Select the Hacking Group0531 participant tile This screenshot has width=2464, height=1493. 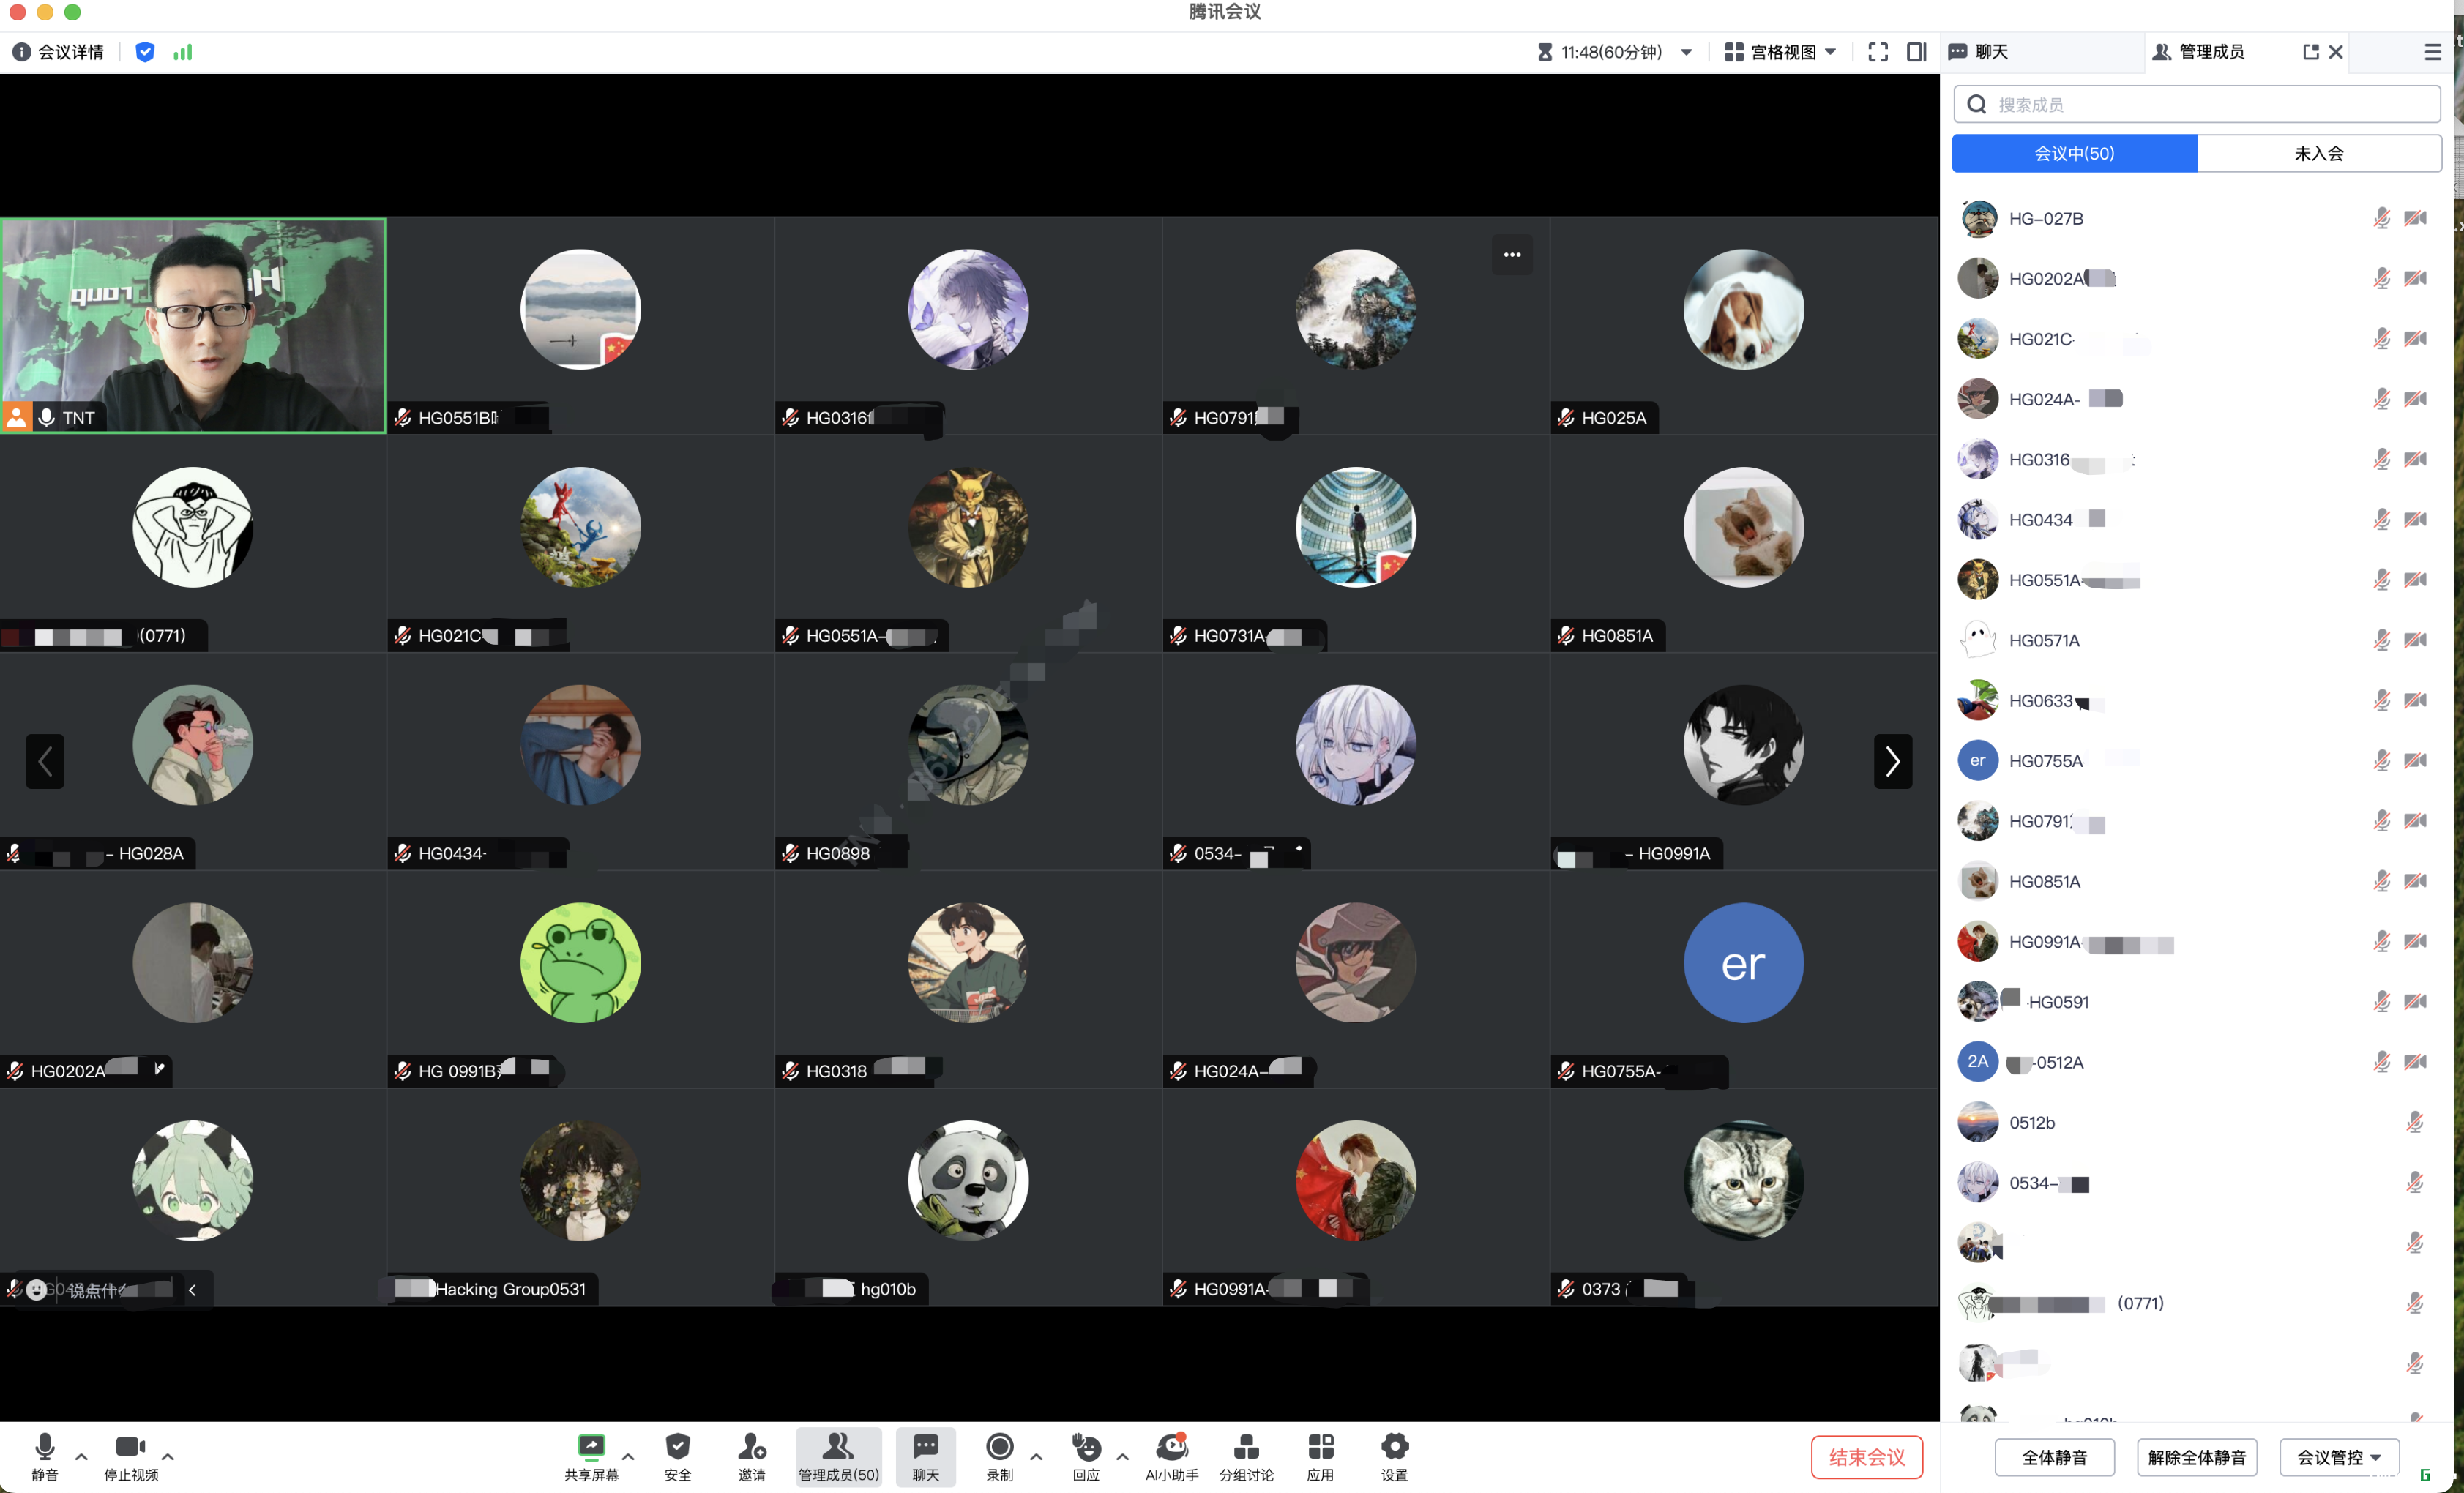tap(580, 1198)
